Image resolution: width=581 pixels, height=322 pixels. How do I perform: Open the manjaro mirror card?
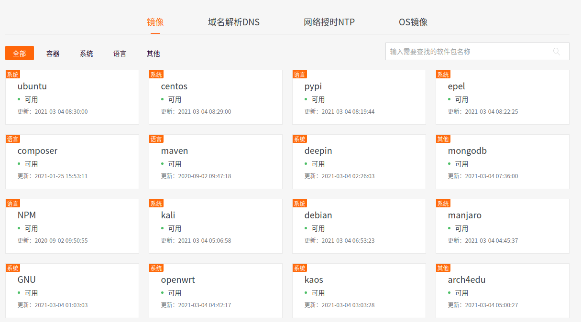point(503,226)
